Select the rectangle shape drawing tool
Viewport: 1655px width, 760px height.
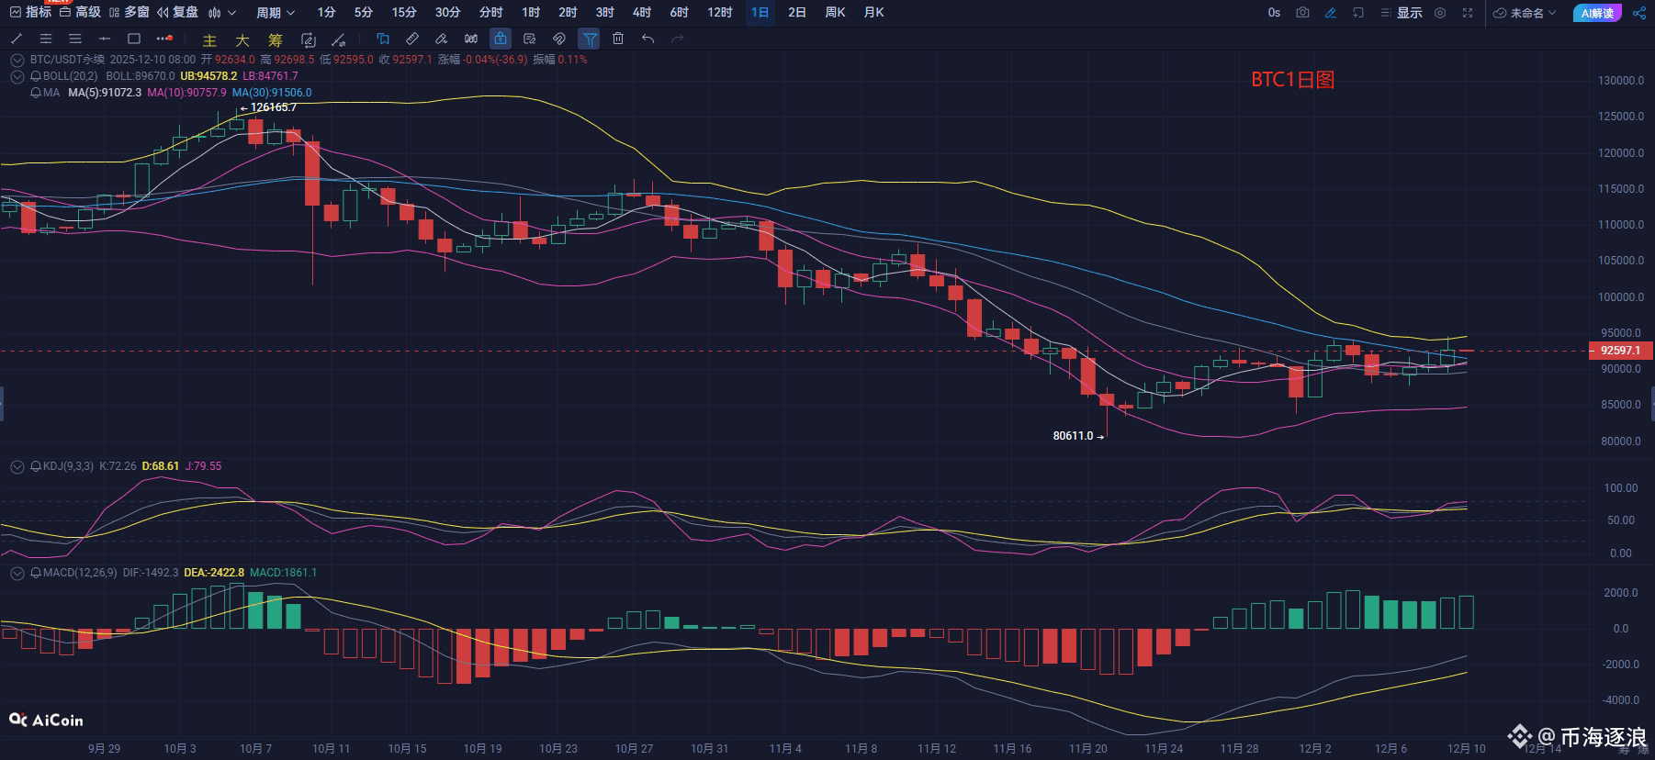point(134,39)
